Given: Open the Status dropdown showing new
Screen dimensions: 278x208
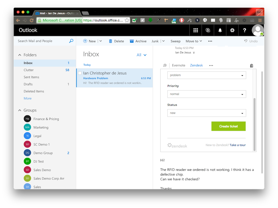Looking at the screenshot, I should coord(207,113).
